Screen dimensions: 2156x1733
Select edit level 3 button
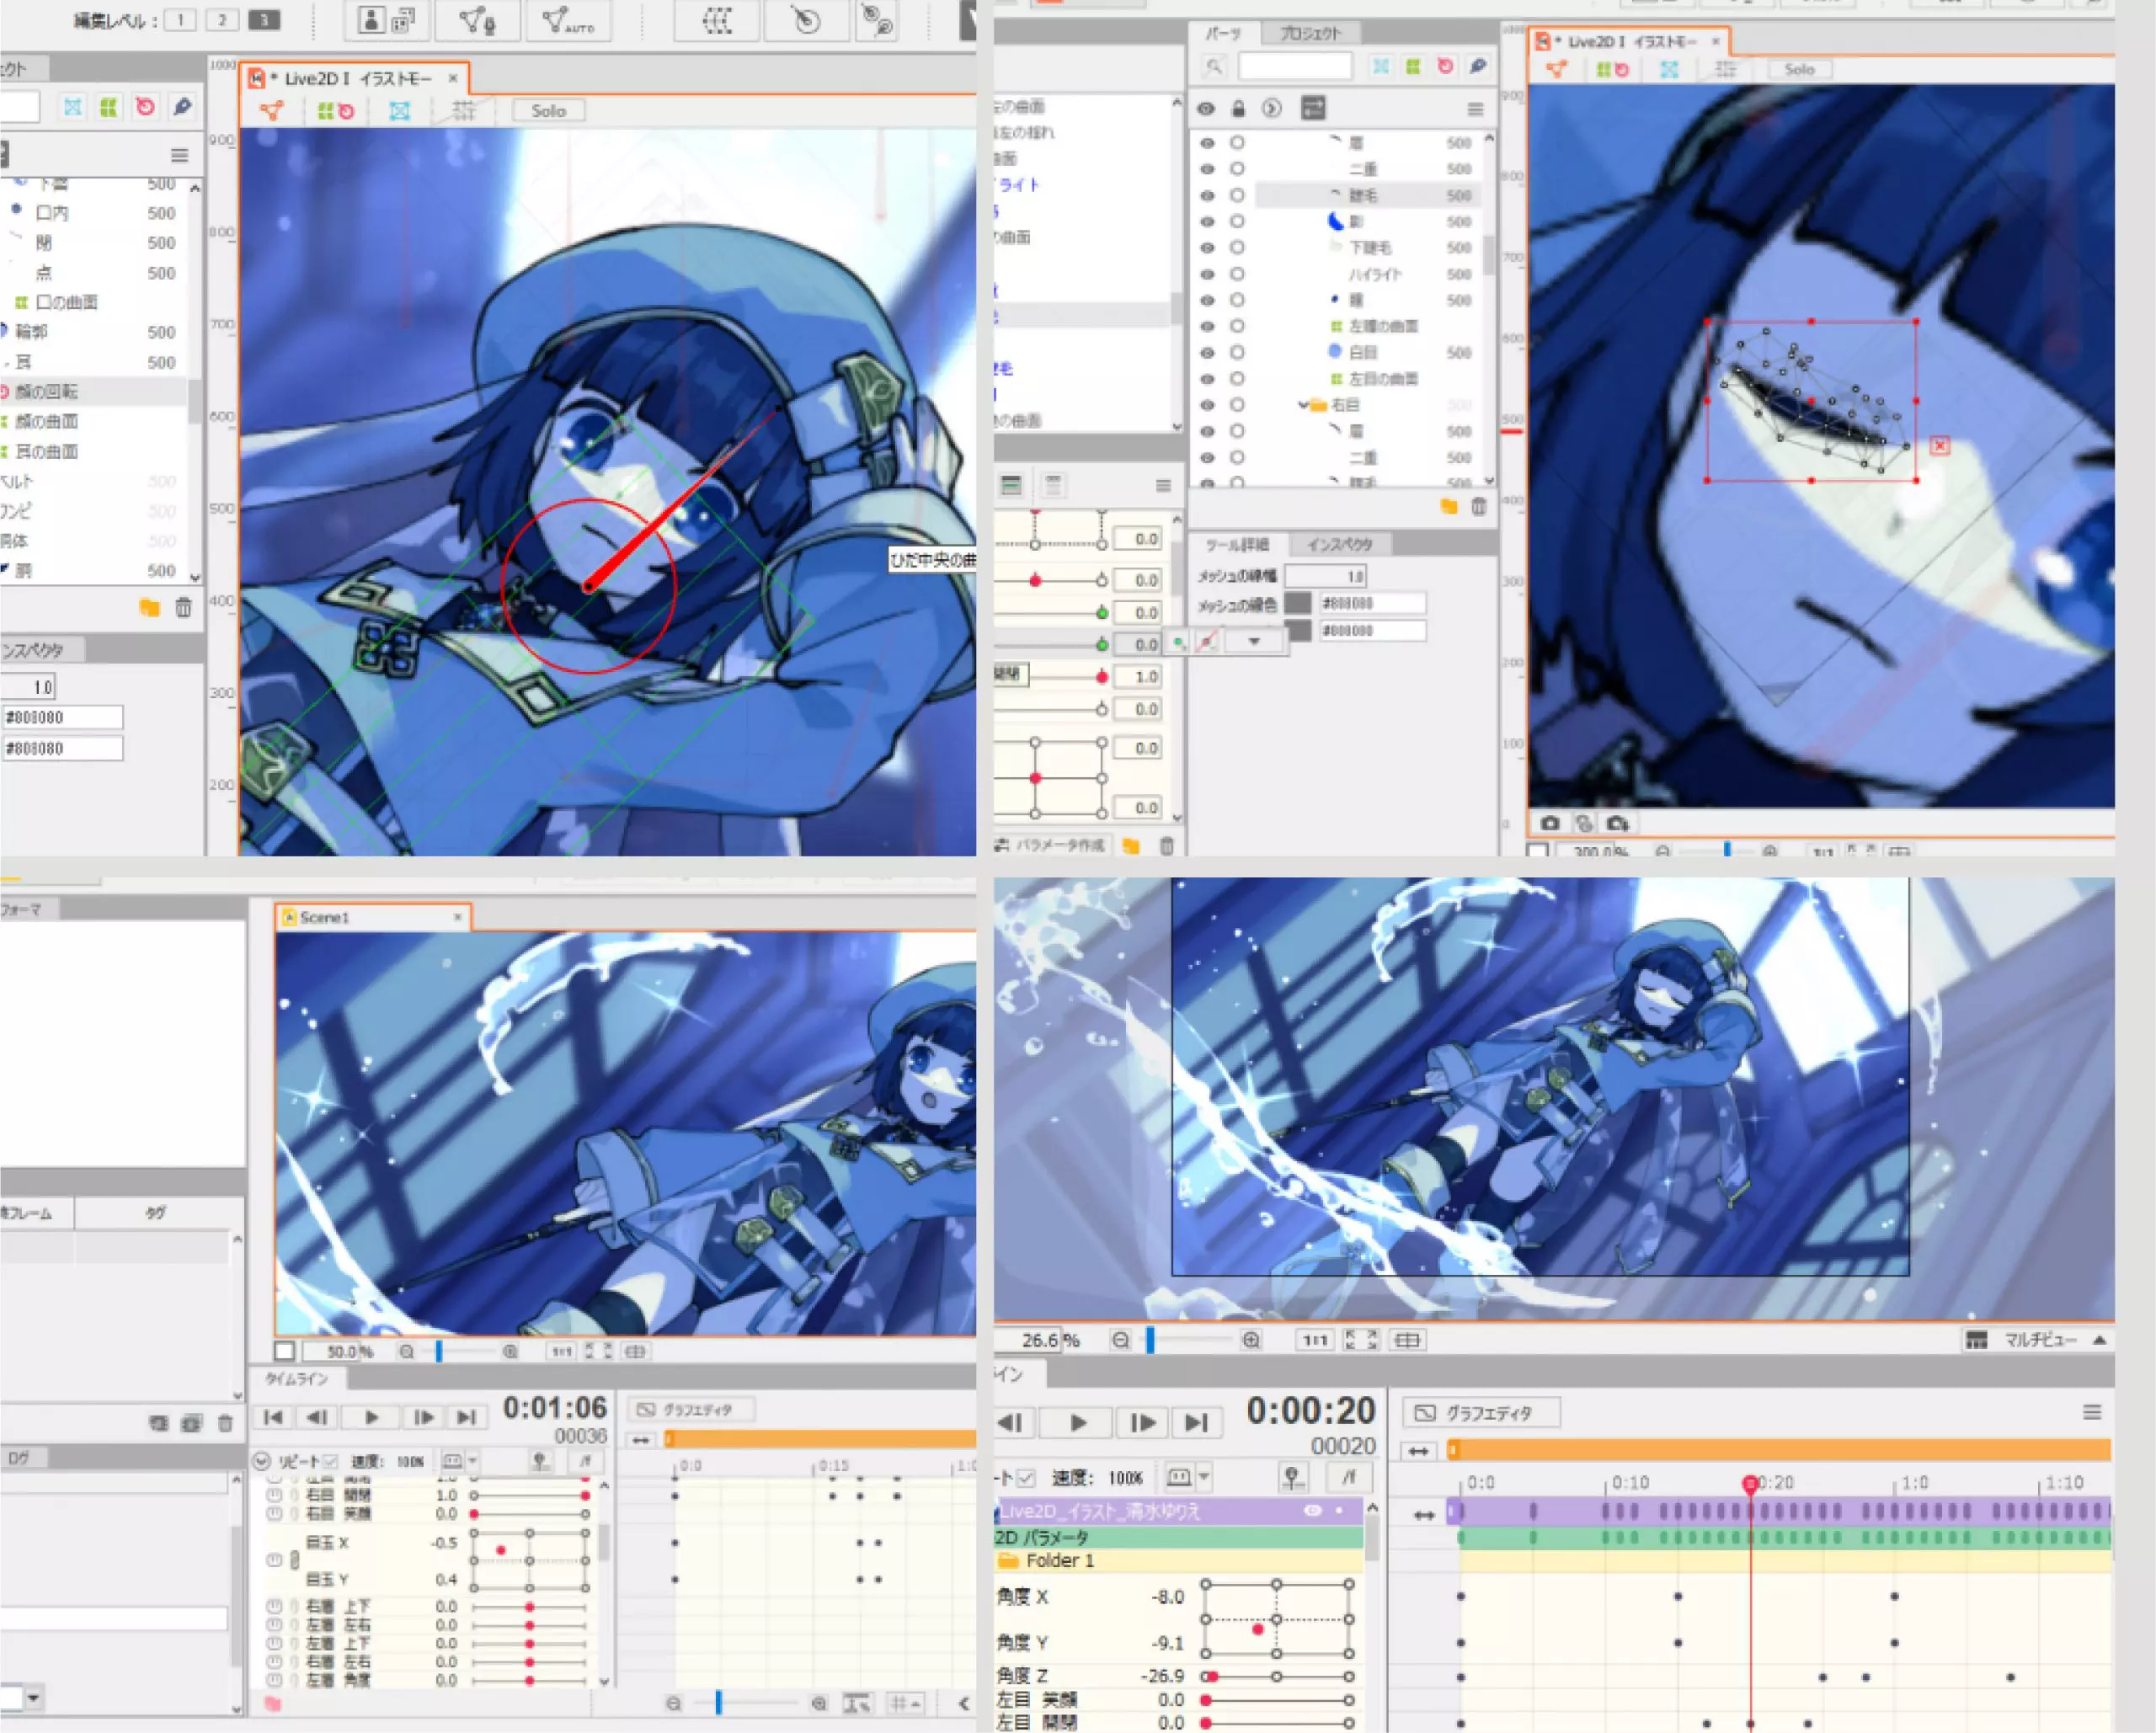tap(264, 20)
